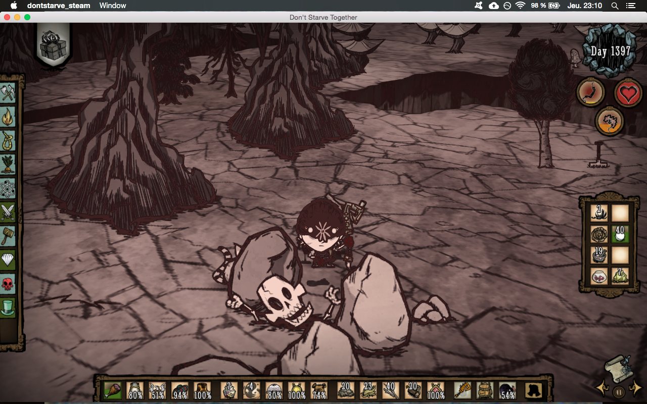This screenshot has height=404, width=647.
Task: Select the meat item in first inventory slot
Action: click(x=112, y=390)
